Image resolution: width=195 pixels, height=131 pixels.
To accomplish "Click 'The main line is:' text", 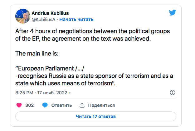I will point(37,53).
